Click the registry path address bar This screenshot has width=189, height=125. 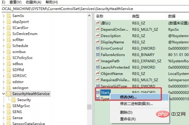96,9
